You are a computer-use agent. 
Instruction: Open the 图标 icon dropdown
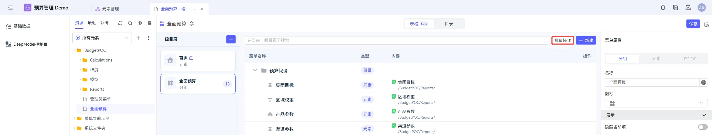[656, 104]
